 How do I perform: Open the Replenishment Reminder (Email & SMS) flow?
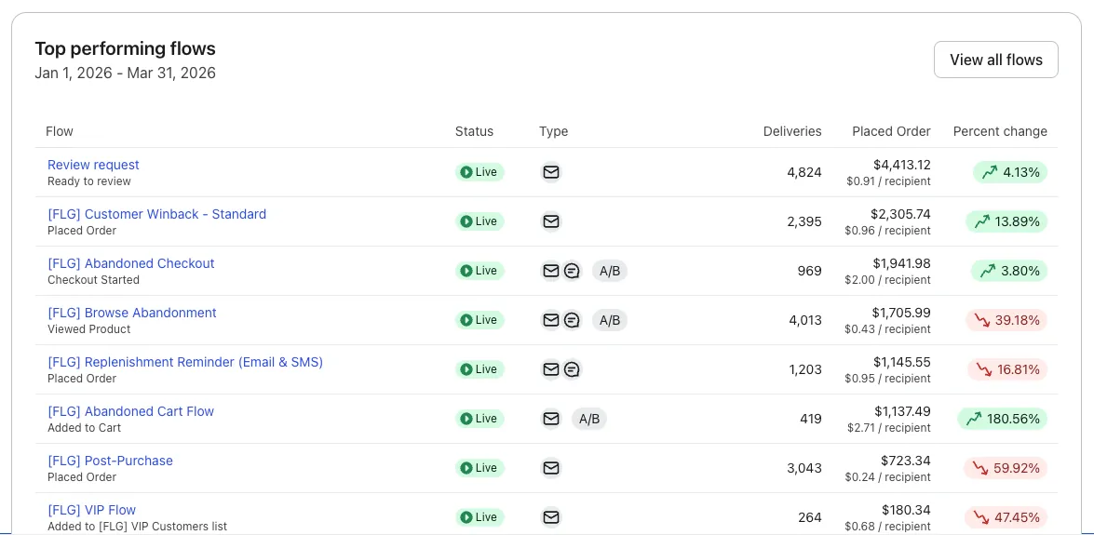[185, 362]
